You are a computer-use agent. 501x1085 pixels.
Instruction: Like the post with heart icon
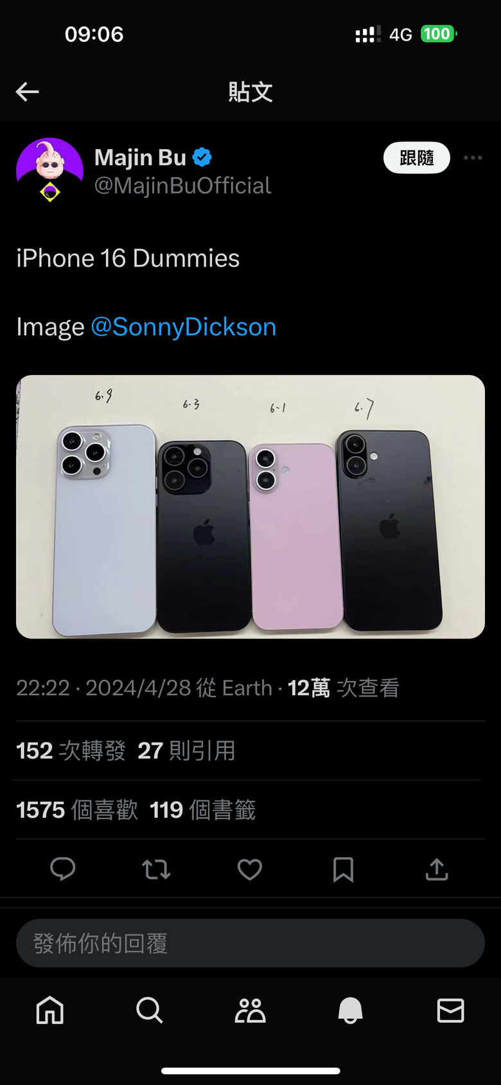(250, 869)
